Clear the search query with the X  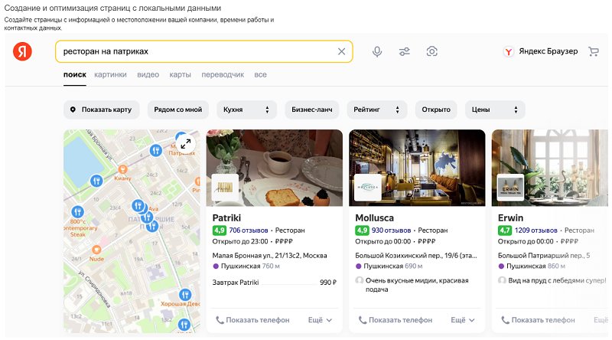(x=341, y=51)
